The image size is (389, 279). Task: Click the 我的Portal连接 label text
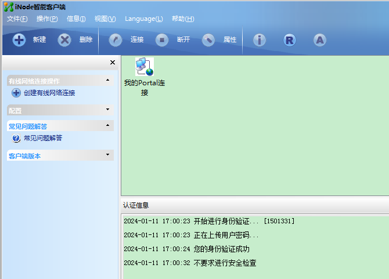pos(145,88)
